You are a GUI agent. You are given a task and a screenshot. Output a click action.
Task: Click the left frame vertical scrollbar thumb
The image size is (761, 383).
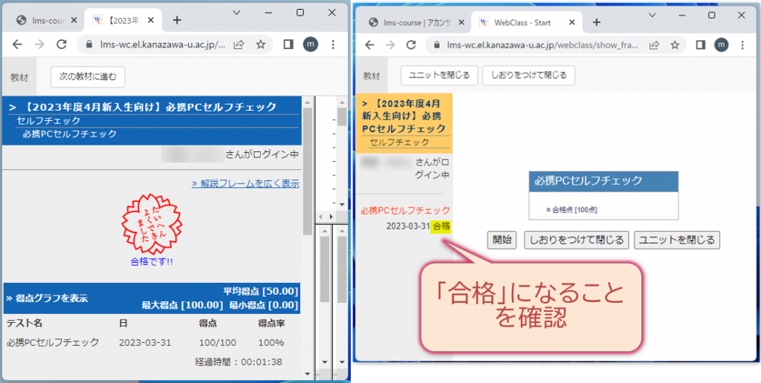click(307, 171)
